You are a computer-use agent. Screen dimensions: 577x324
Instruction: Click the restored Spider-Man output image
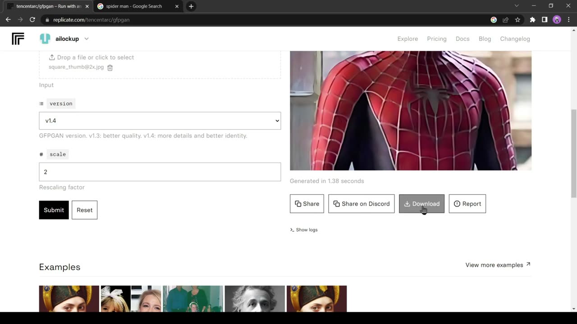point(411,110)
